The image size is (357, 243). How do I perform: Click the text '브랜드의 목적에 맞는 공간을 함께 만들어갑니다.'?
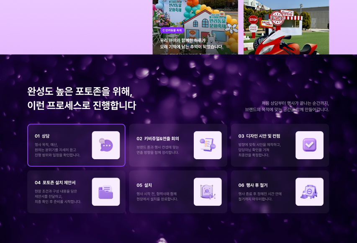(x=287, y=110)
